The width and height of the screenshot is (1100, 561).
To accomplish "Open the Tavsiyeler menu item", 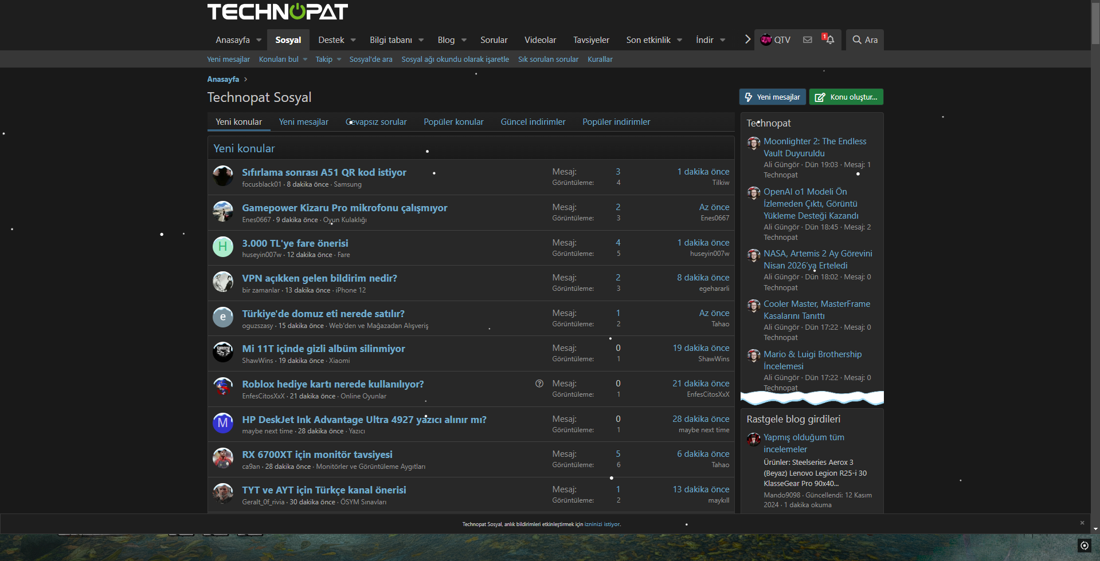I will pyautogui.click(x=591, y=40).
